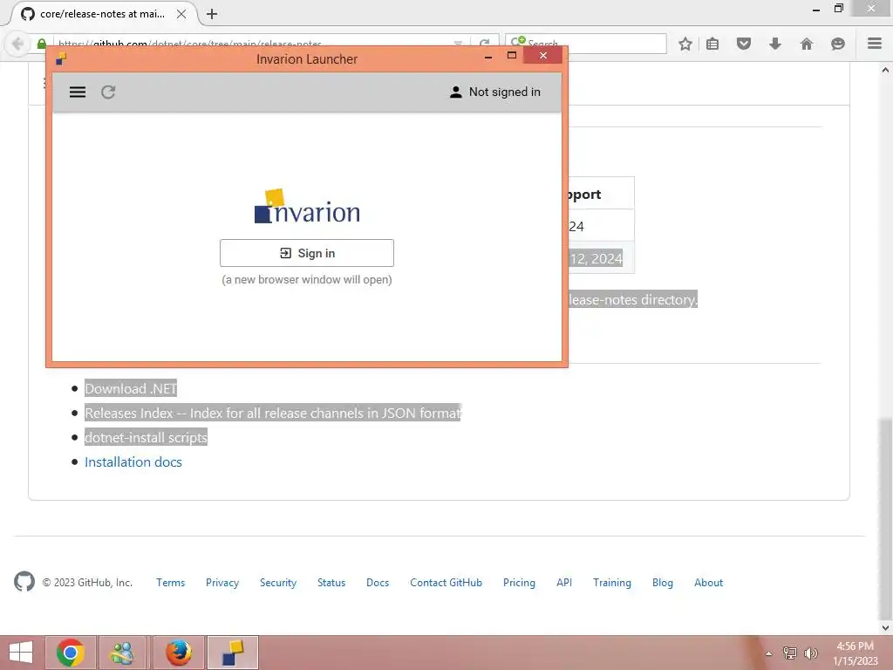The width and height of the screenshot is (893, 670).
Task: Show hidden system tray icons arrow
Action: 769,653
